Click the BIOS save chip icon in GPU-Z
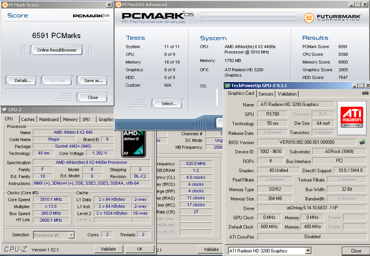Image resolution: width=370 pixels, height=256 pixels. [362, 142]
